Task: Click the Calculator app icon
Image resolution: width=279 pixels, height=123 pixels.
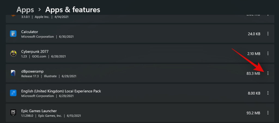Action: click(13, 34)
